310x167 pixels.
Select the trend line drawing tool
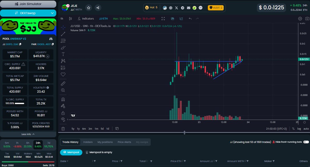[x=63, y=34]
